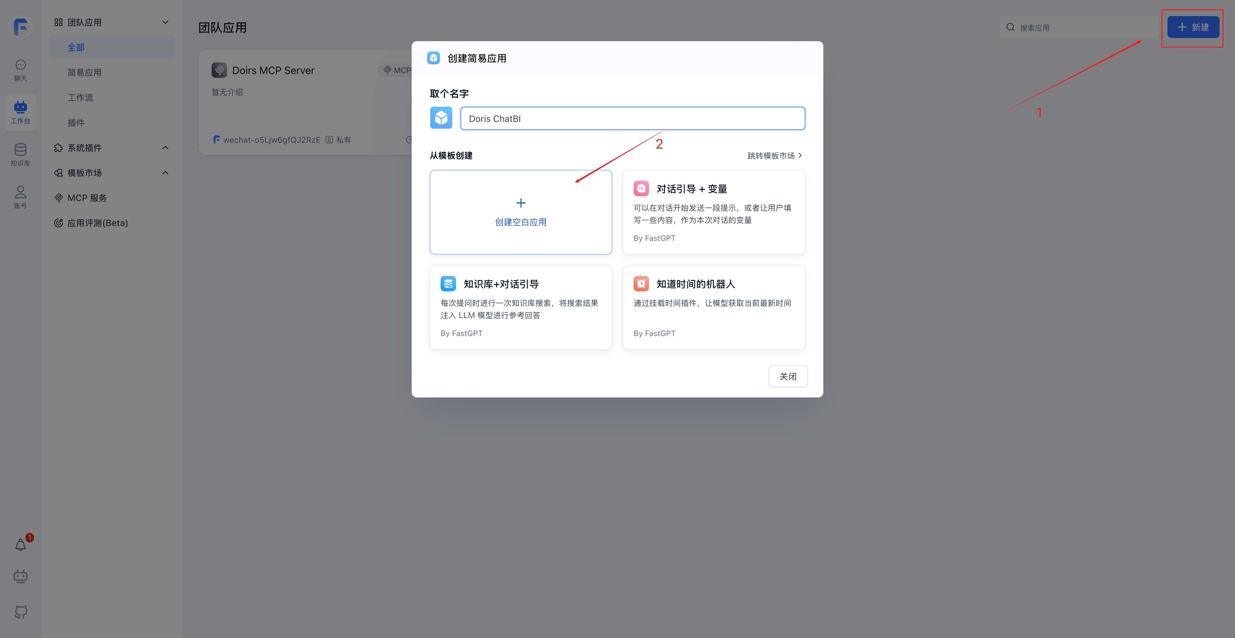Image resolution: width=1235 pixels, height=638 pixels.
Task: Click the robot assistant icon above GitHub
Action: pos(20,576)
